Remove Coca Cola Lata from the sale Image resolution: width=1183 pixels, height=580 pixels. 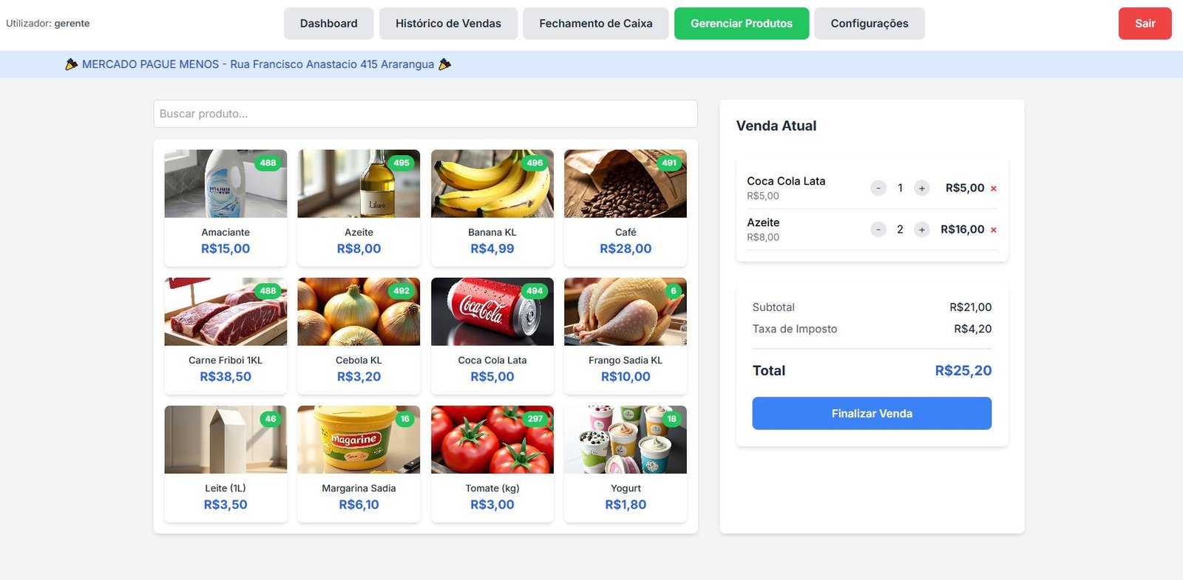click(x=993, y=188)
